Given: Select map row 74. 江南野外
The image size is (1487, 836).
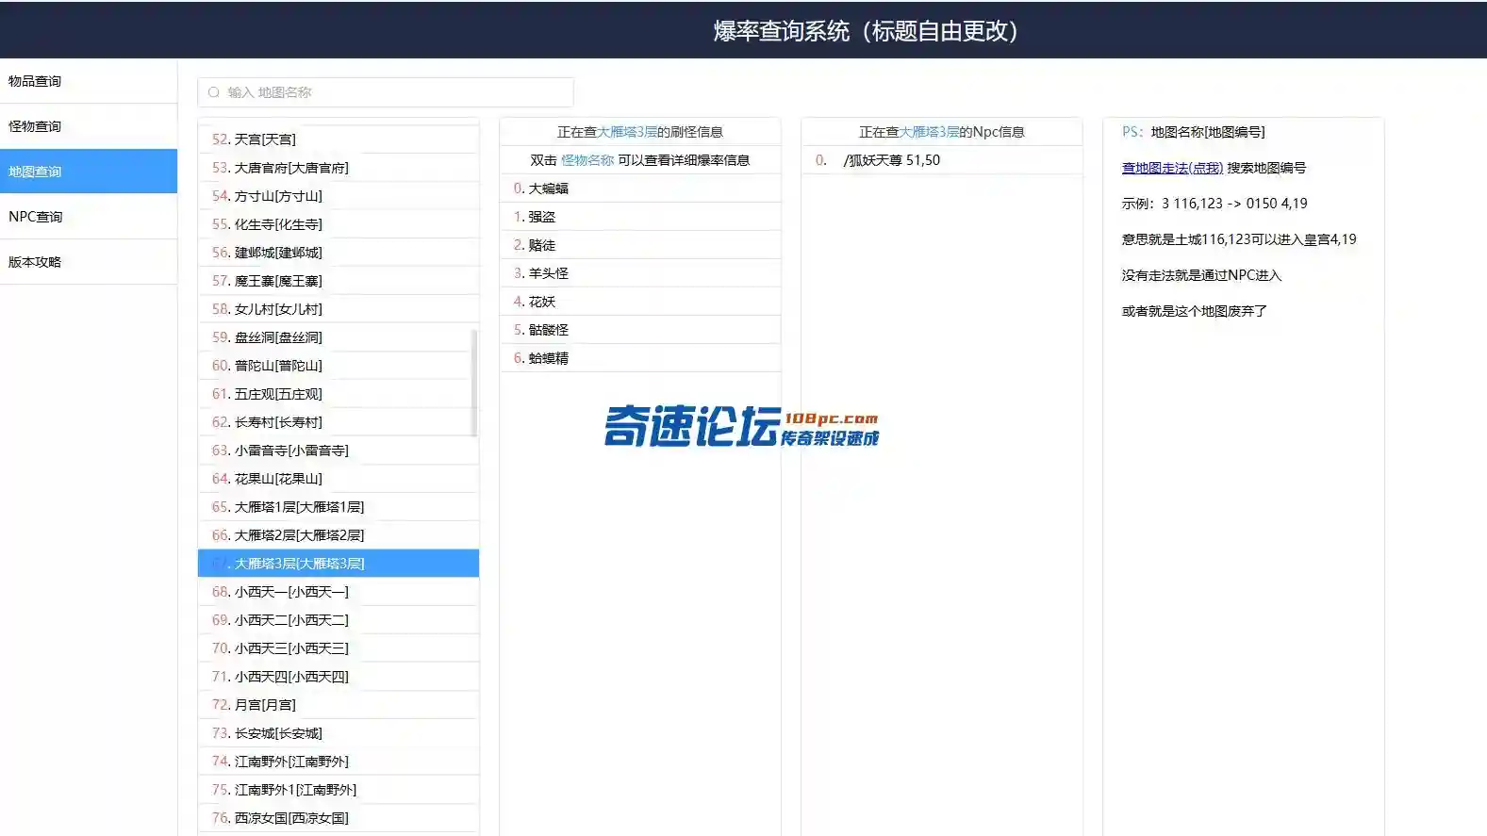Looking at the screenshot, I should pyautogui.click(x=339, y=762).
